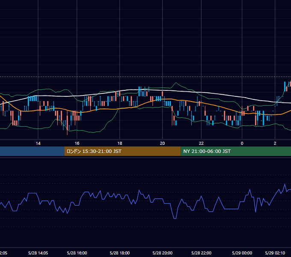
Task: Click the 5/28 18:00 date label
Action: [120, 253]
